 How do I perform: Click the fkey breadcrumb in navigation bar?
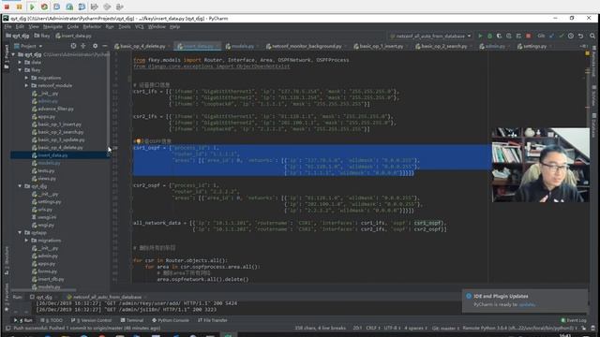pyautogui.click(x=42, y=36)
